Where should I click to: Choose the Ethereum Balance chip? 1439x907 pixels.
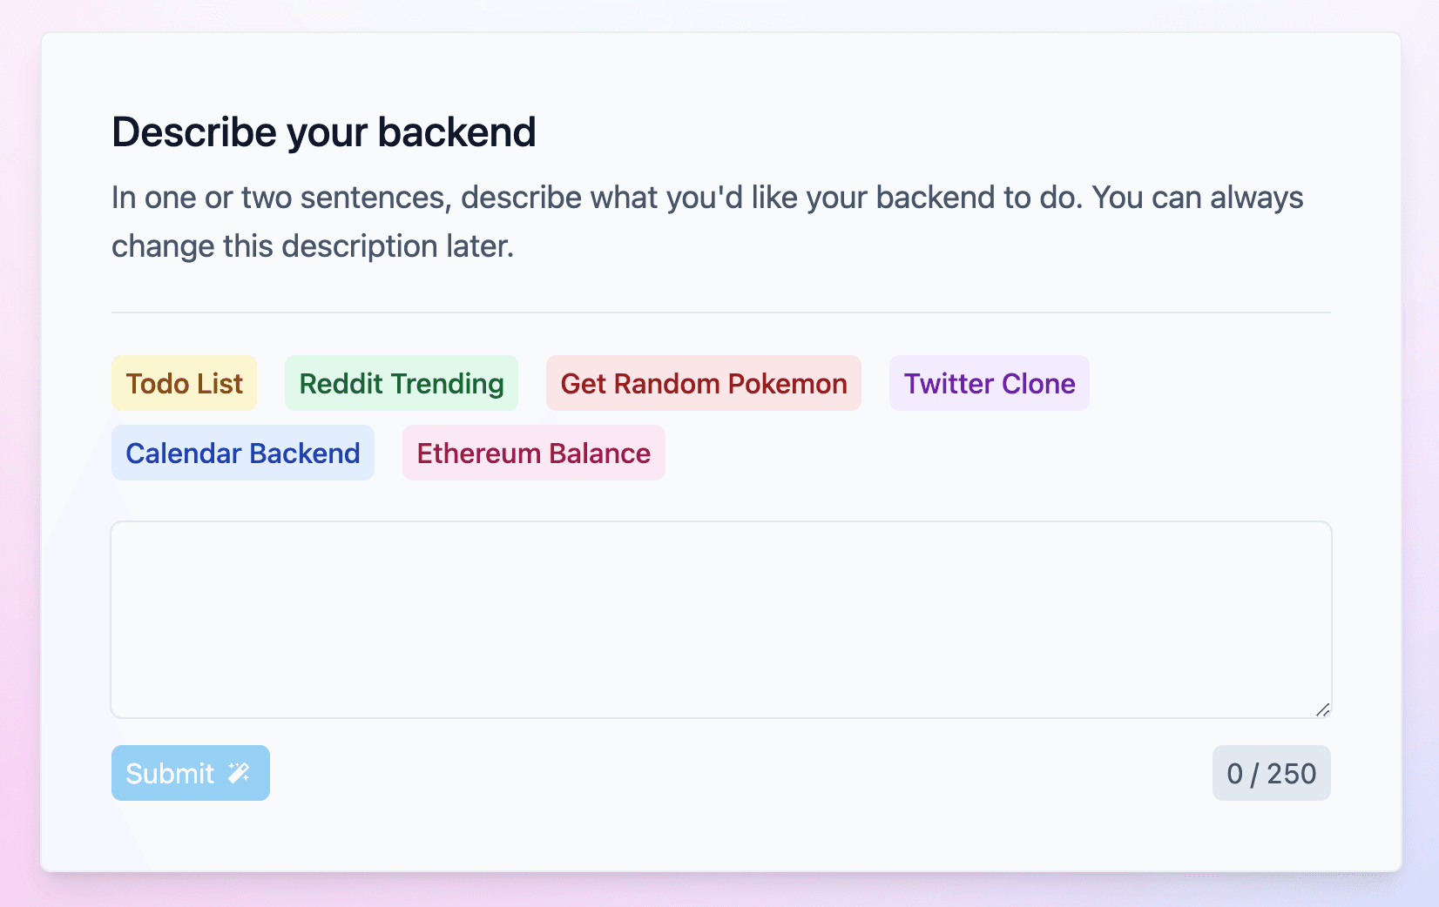coord(532,453)
